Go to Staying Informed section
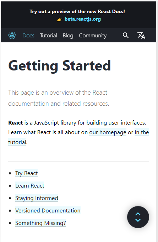This screenshot has height=242, width=158. (37, 198)
